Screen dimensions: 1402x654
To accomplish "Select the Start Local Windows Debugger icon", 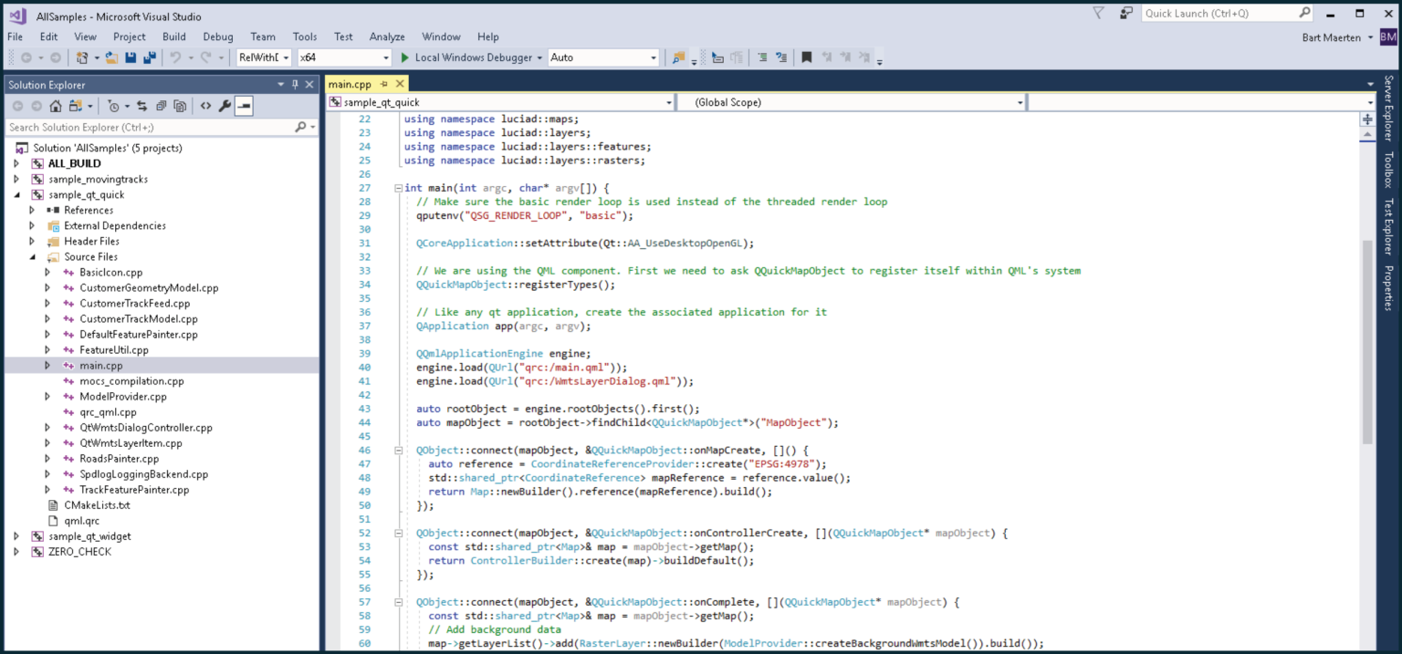I will (x=405, y=57).
